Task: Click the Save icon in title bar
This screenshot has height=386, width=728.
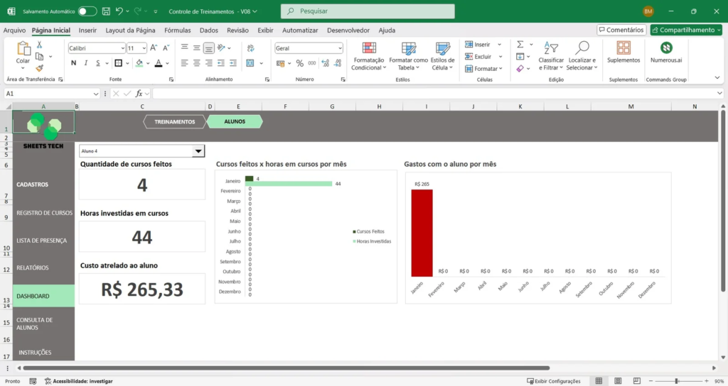Action: (106, 11)
